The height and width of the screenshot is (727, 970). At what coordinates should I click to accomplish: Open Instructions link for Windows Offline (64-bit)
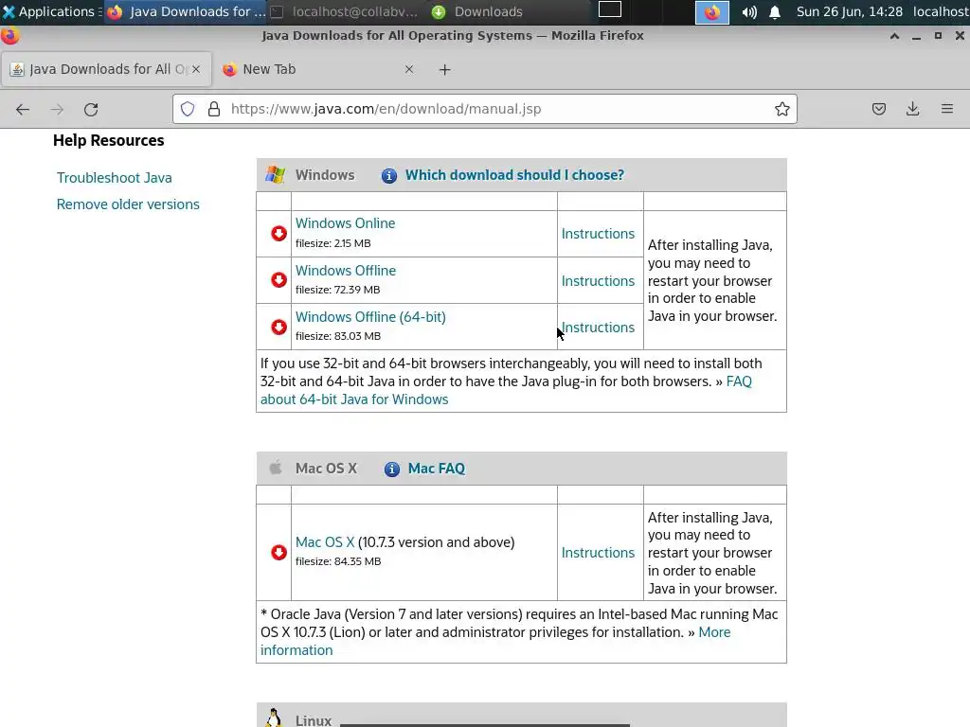(x=599, y=328)
